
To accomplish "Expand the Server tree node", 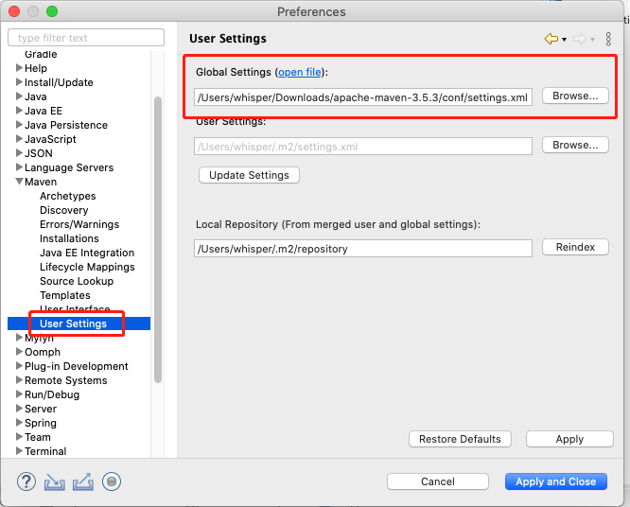I will (x=19, y=409).
